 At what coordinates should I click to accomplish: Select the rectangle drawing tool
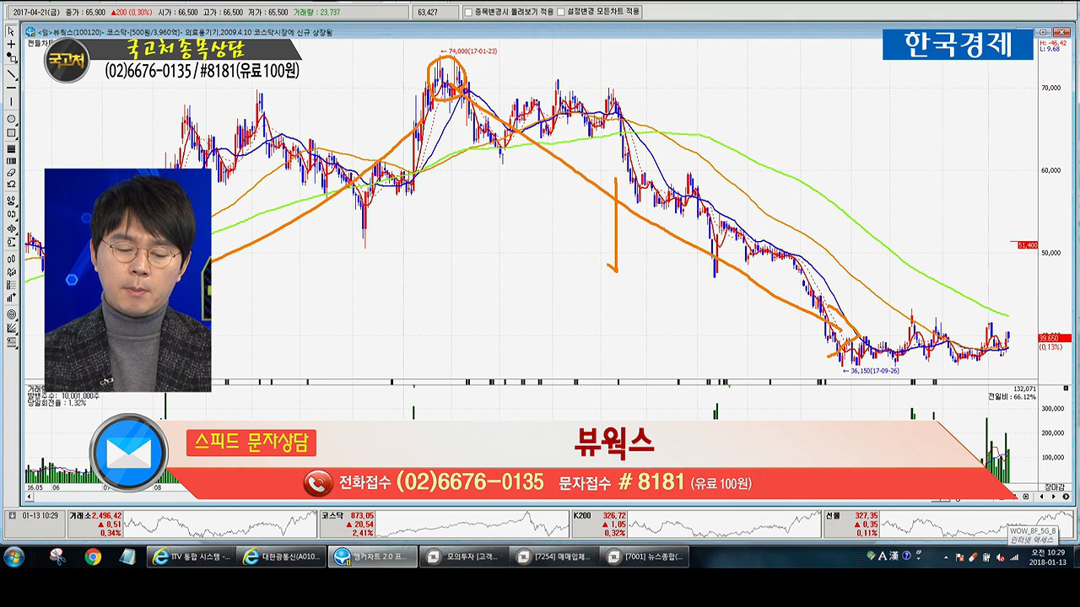click(11, 133)
